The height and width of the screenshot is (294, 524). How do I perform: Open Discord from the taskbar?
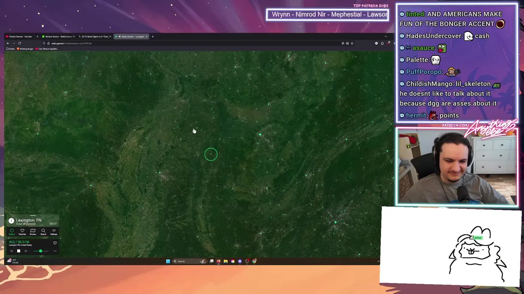pyautogui.click(x=240, y=261)
